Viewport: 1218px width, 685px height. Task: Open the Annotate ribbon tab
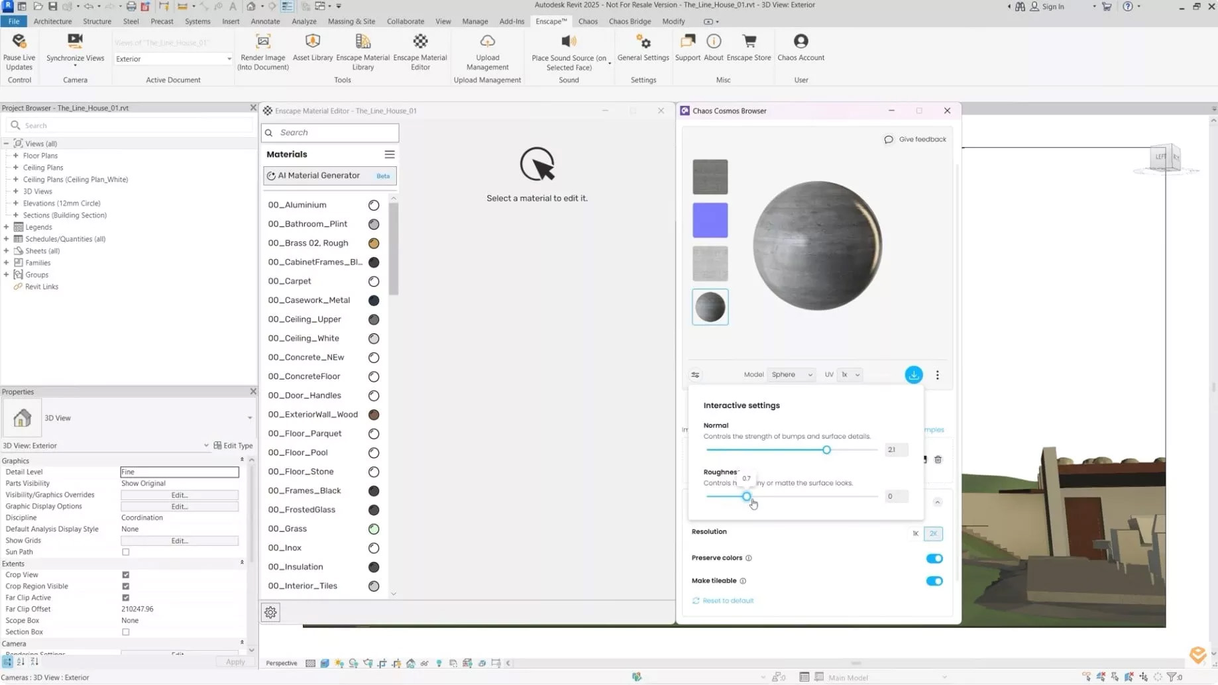click(265, 21)
